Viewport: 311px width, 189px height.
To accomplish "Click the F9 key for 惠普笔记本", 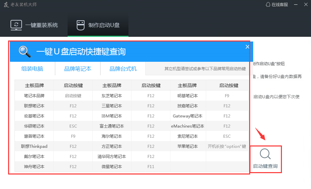I will tap(73, 136).
